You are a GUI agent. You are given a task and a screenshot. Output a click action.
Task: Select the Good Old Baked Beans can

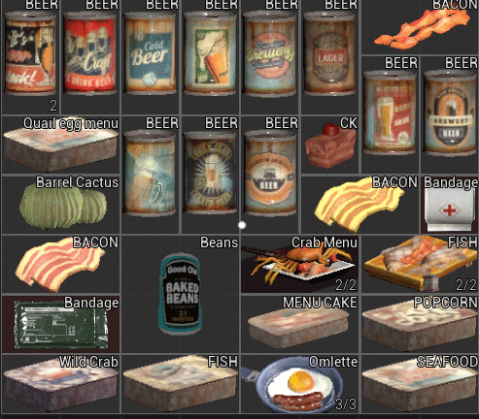(x=181, y=294)
